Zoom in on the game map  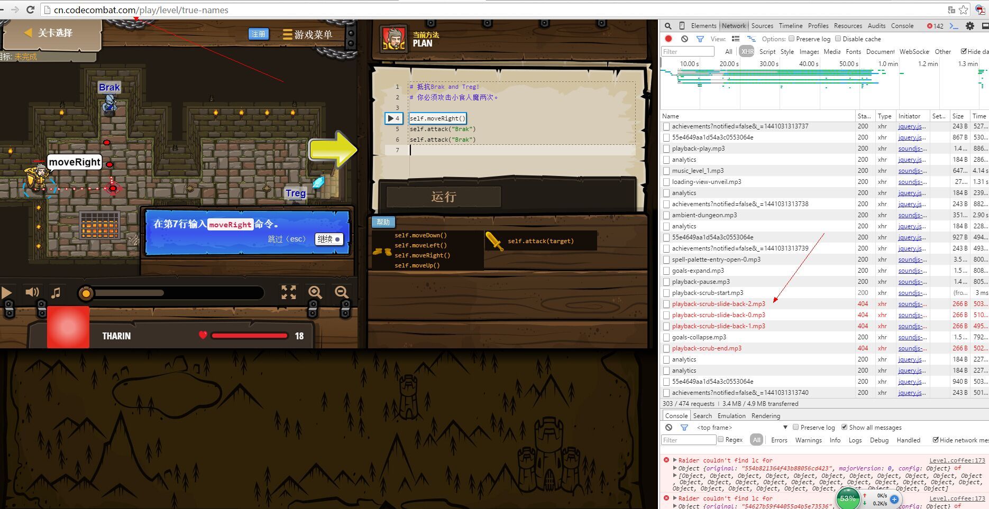click(x=315, y=292)
